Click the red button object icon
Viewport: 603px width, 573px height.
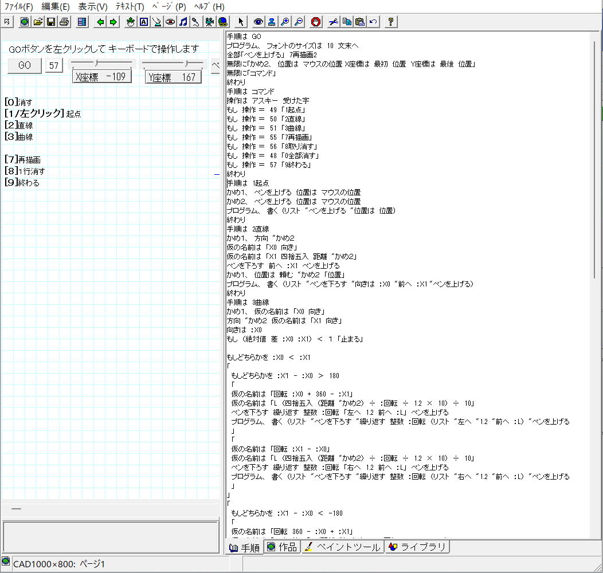click(x=170, y=22)
